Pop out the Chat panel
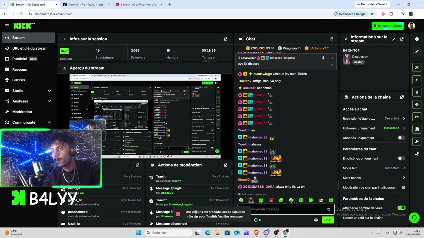 point(331,39)
